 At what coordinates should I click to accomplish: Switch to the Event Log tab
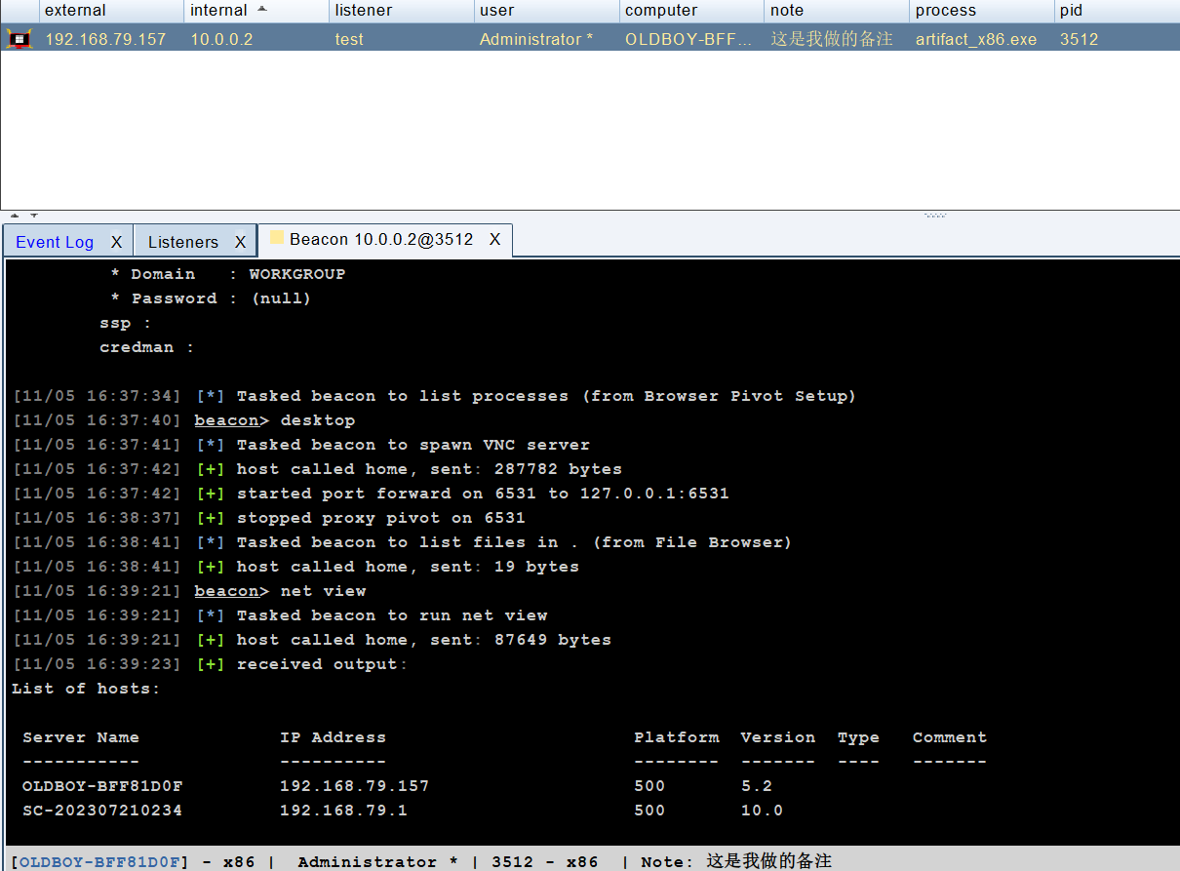coord(55,242)
